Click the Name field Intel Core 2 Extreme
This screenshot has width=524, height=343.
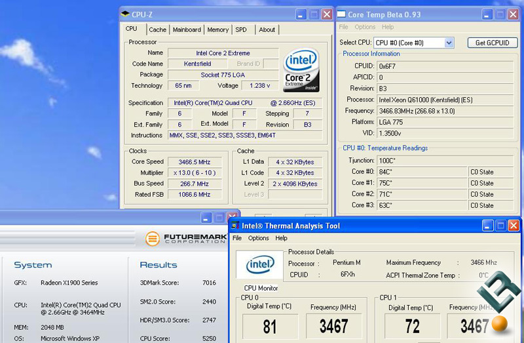coord(223,53)
